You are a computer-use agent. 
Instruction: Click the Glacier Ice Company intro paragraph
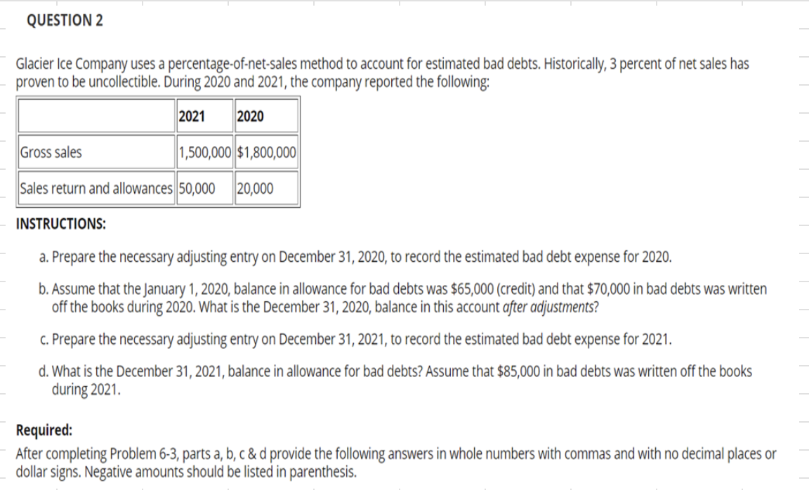(x=382, y=73)
